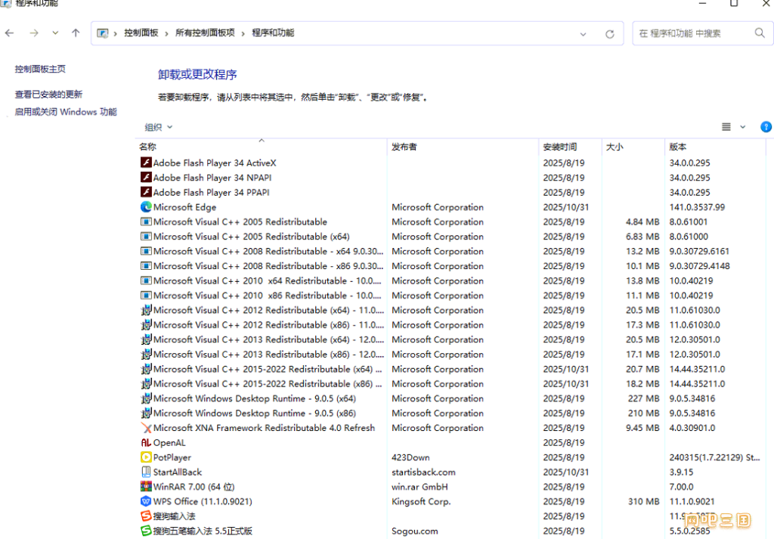Image resolution: width=774 pixels, height=539 pixels.
Task: Click the 搜狗五笔输入法 icon
Action: [146, 531]
